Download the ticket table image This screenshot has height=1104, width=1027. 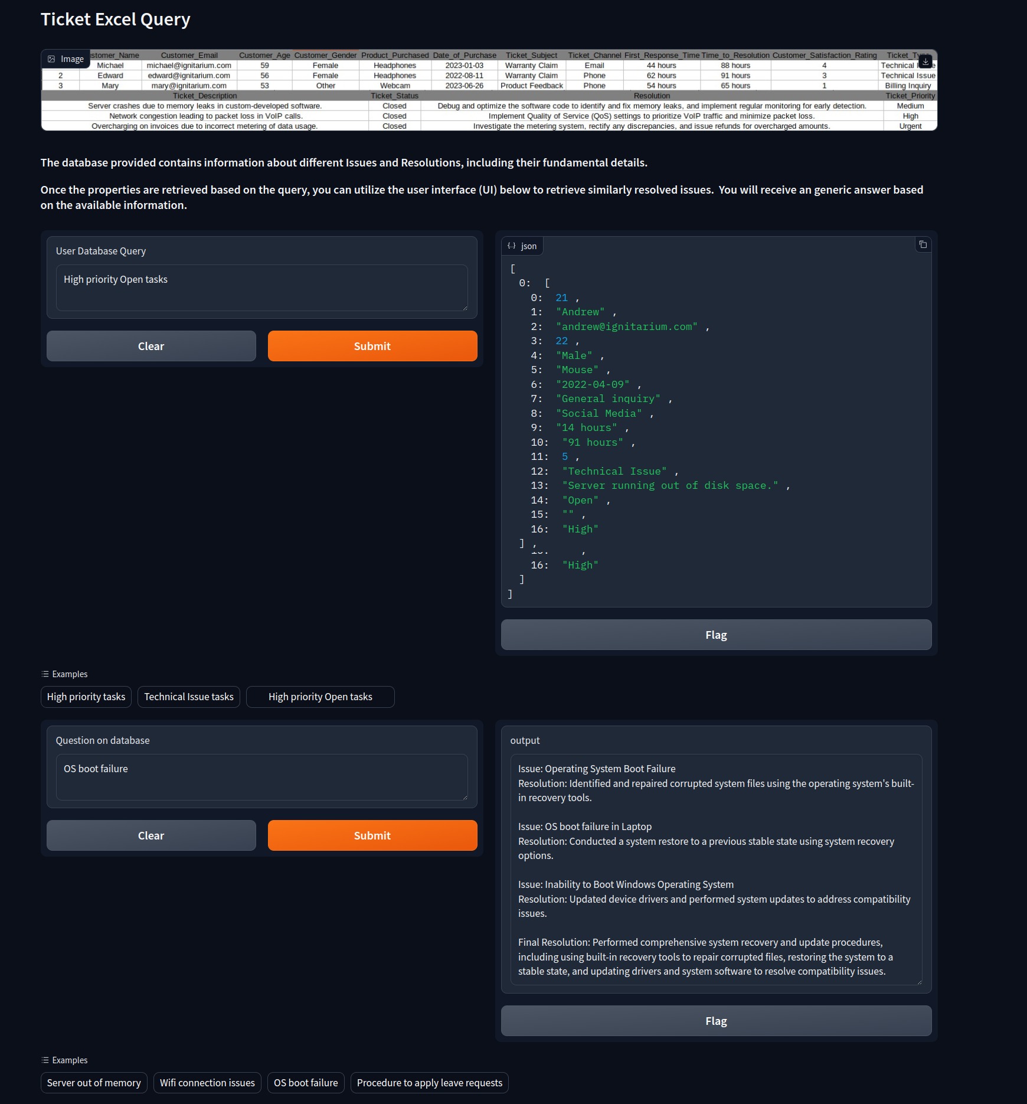click(925, 61)
